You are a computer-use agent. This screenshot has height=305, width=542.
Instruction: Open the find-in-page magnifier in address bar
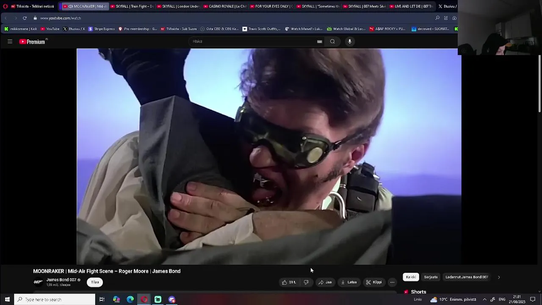pos(437,18)
